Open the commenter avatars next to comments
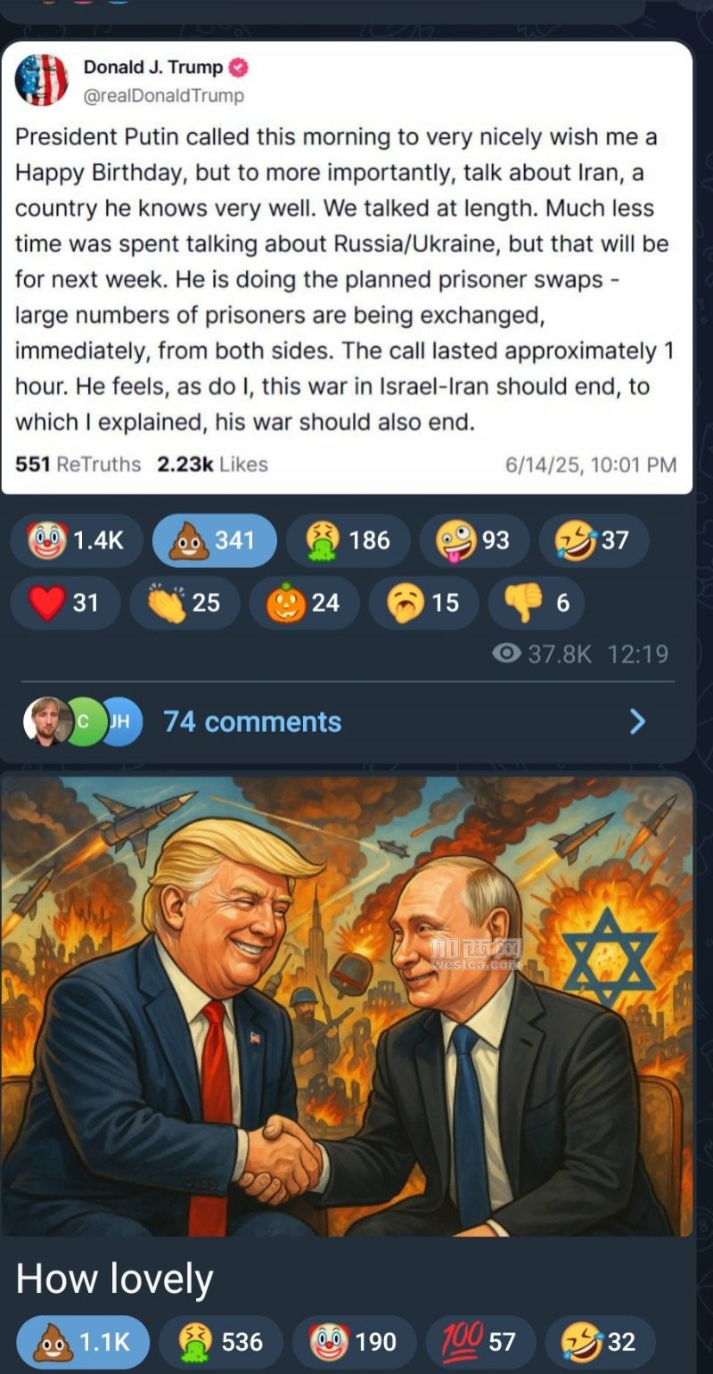This screenshot has height=1374, width=713. 83,721
